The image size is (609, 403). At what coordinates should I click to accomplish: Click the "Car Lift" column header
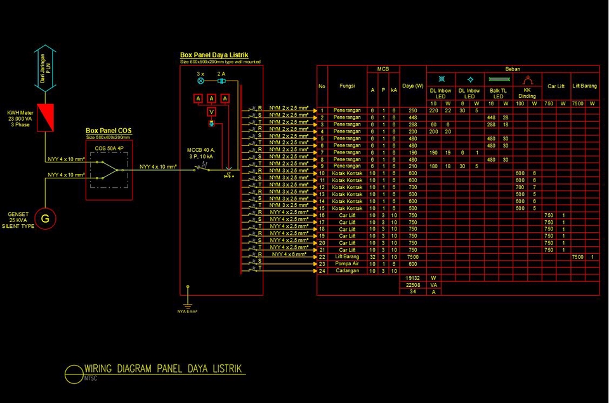pos(556,86)
